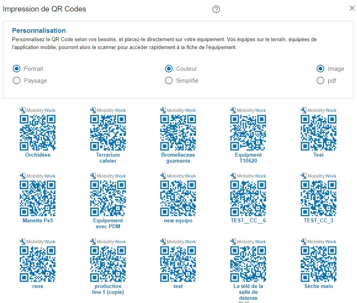Select the TEST__CC__6 QR code
Image resolution: width=357 pixels, height=303 pixels.
tap(248, 198)
